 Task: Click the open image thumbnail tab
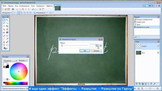tap(58, 8)
